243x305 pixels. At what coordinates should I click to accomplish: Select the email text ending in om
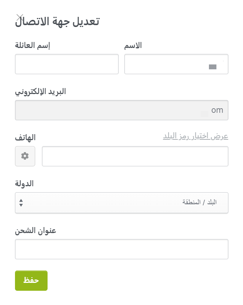217,110
